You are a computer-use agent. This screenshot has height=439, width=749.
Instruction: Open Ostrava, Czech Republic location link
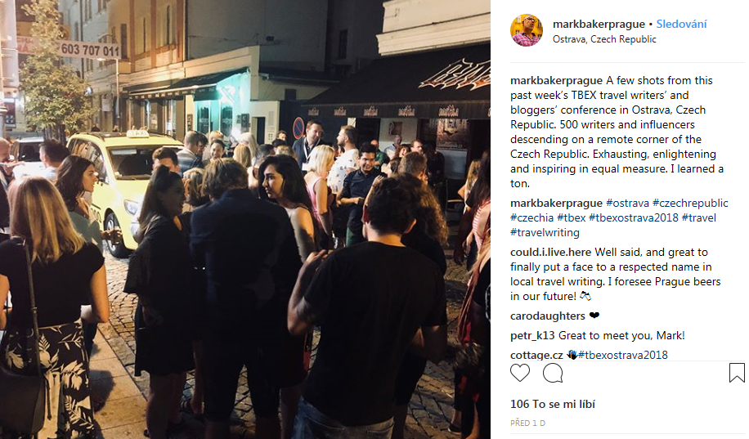[x=604, y=39]
